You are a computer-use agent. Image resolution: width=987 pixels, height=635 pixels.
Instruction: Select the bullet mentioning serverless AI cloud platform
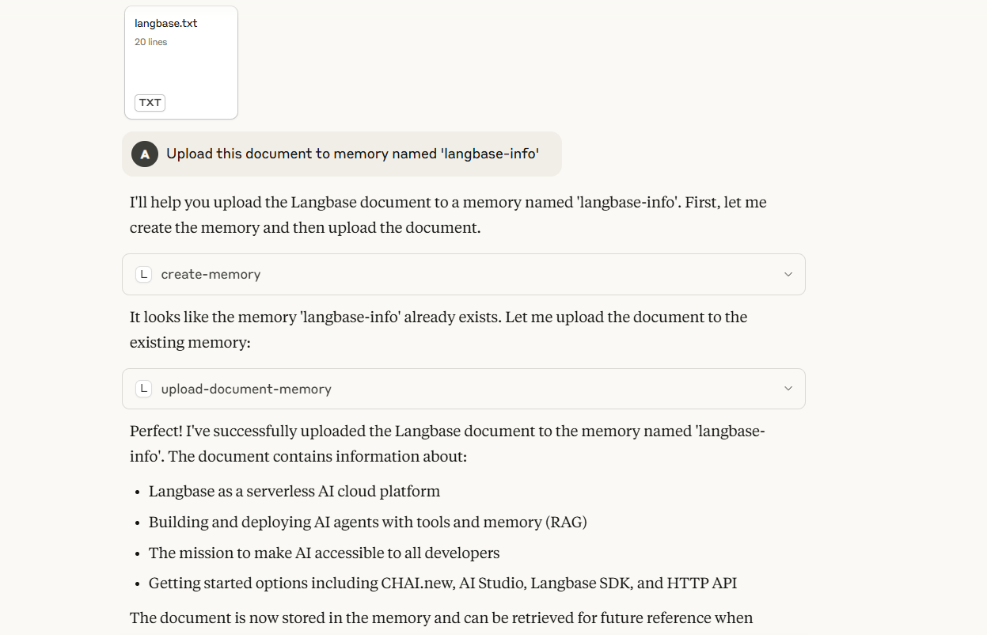294,491
